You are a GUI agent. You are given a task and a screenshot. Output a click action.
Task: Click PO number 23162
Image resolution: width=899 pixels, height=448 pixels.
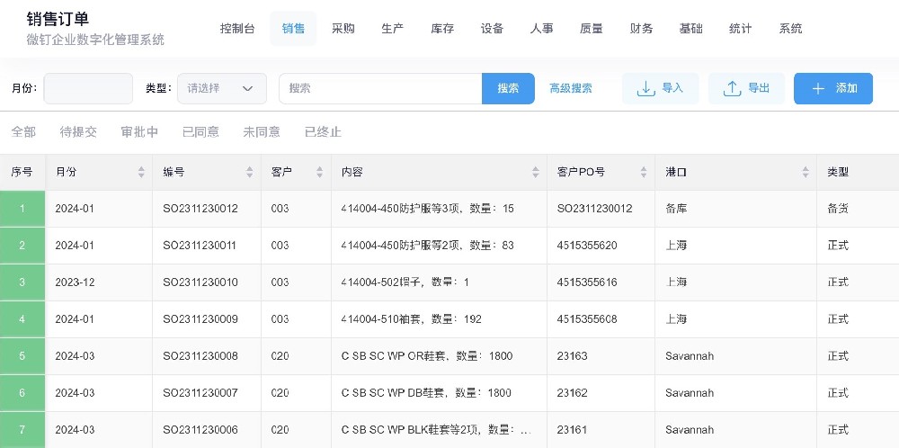pos(572,393)
